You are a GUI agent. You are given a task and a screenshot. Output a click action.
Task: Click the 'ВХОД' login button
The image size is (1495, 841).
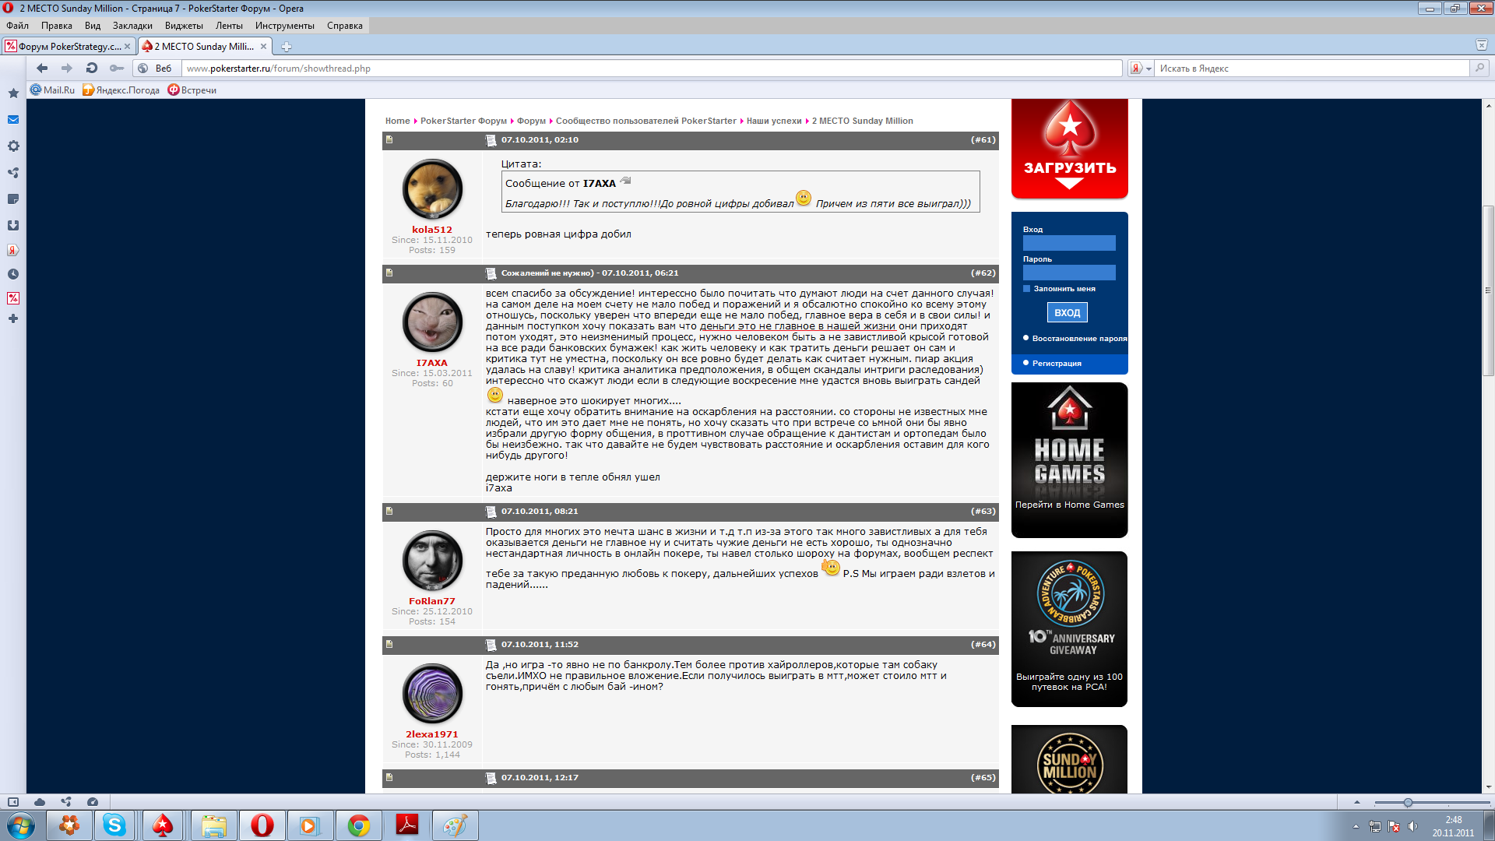(1067, 312)
